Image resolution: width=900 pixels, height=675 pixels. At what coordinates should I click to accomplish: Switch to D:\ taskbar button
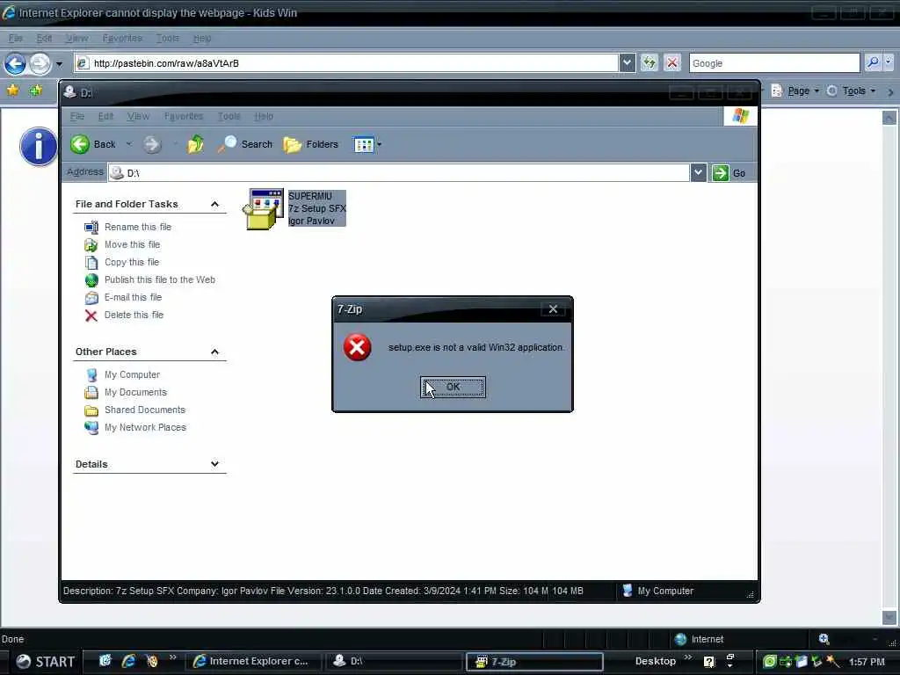[394, 661]
